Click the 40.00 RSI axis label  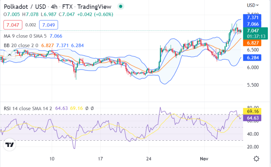pos(253,134)
